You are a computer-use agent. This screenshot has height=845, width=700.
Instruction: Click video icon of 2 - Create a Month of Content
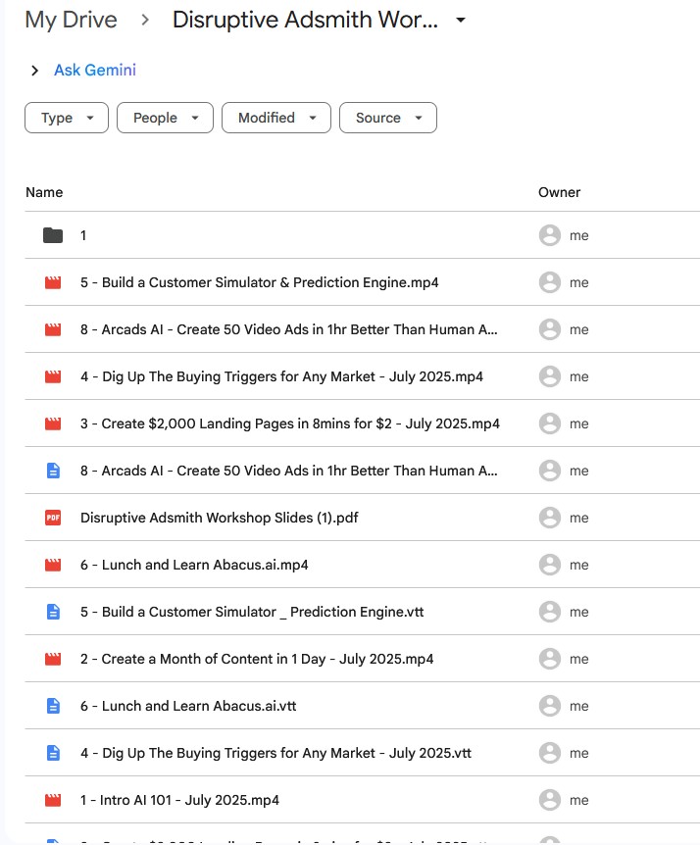53,659
